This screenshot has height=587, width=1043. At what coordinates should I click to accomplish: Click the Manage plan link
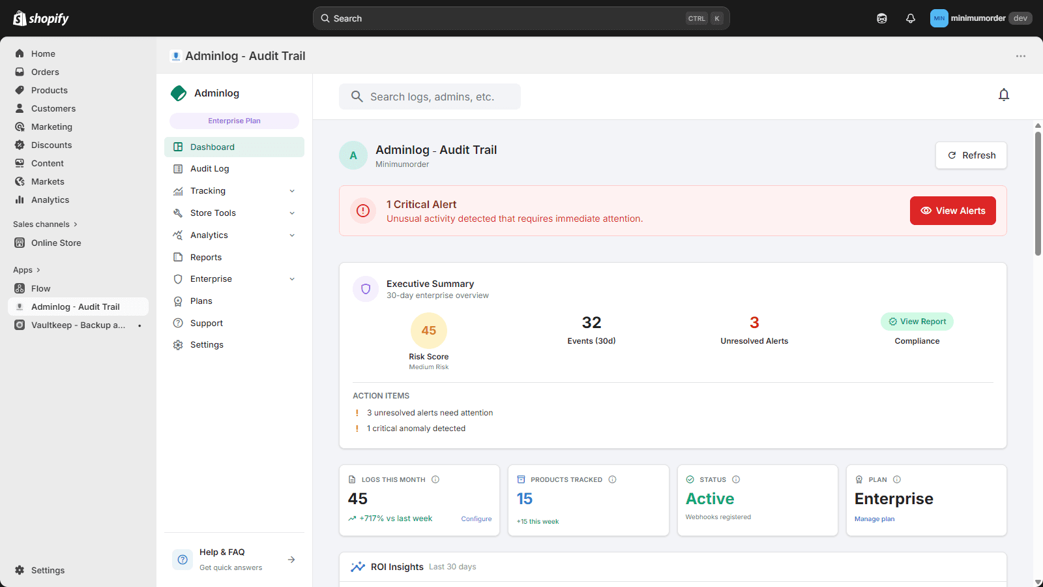875,519
